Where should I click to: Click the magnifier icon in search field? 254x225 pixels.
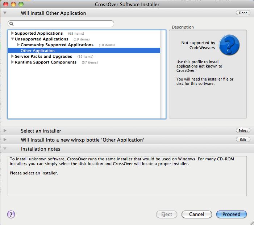click(11, 24)
